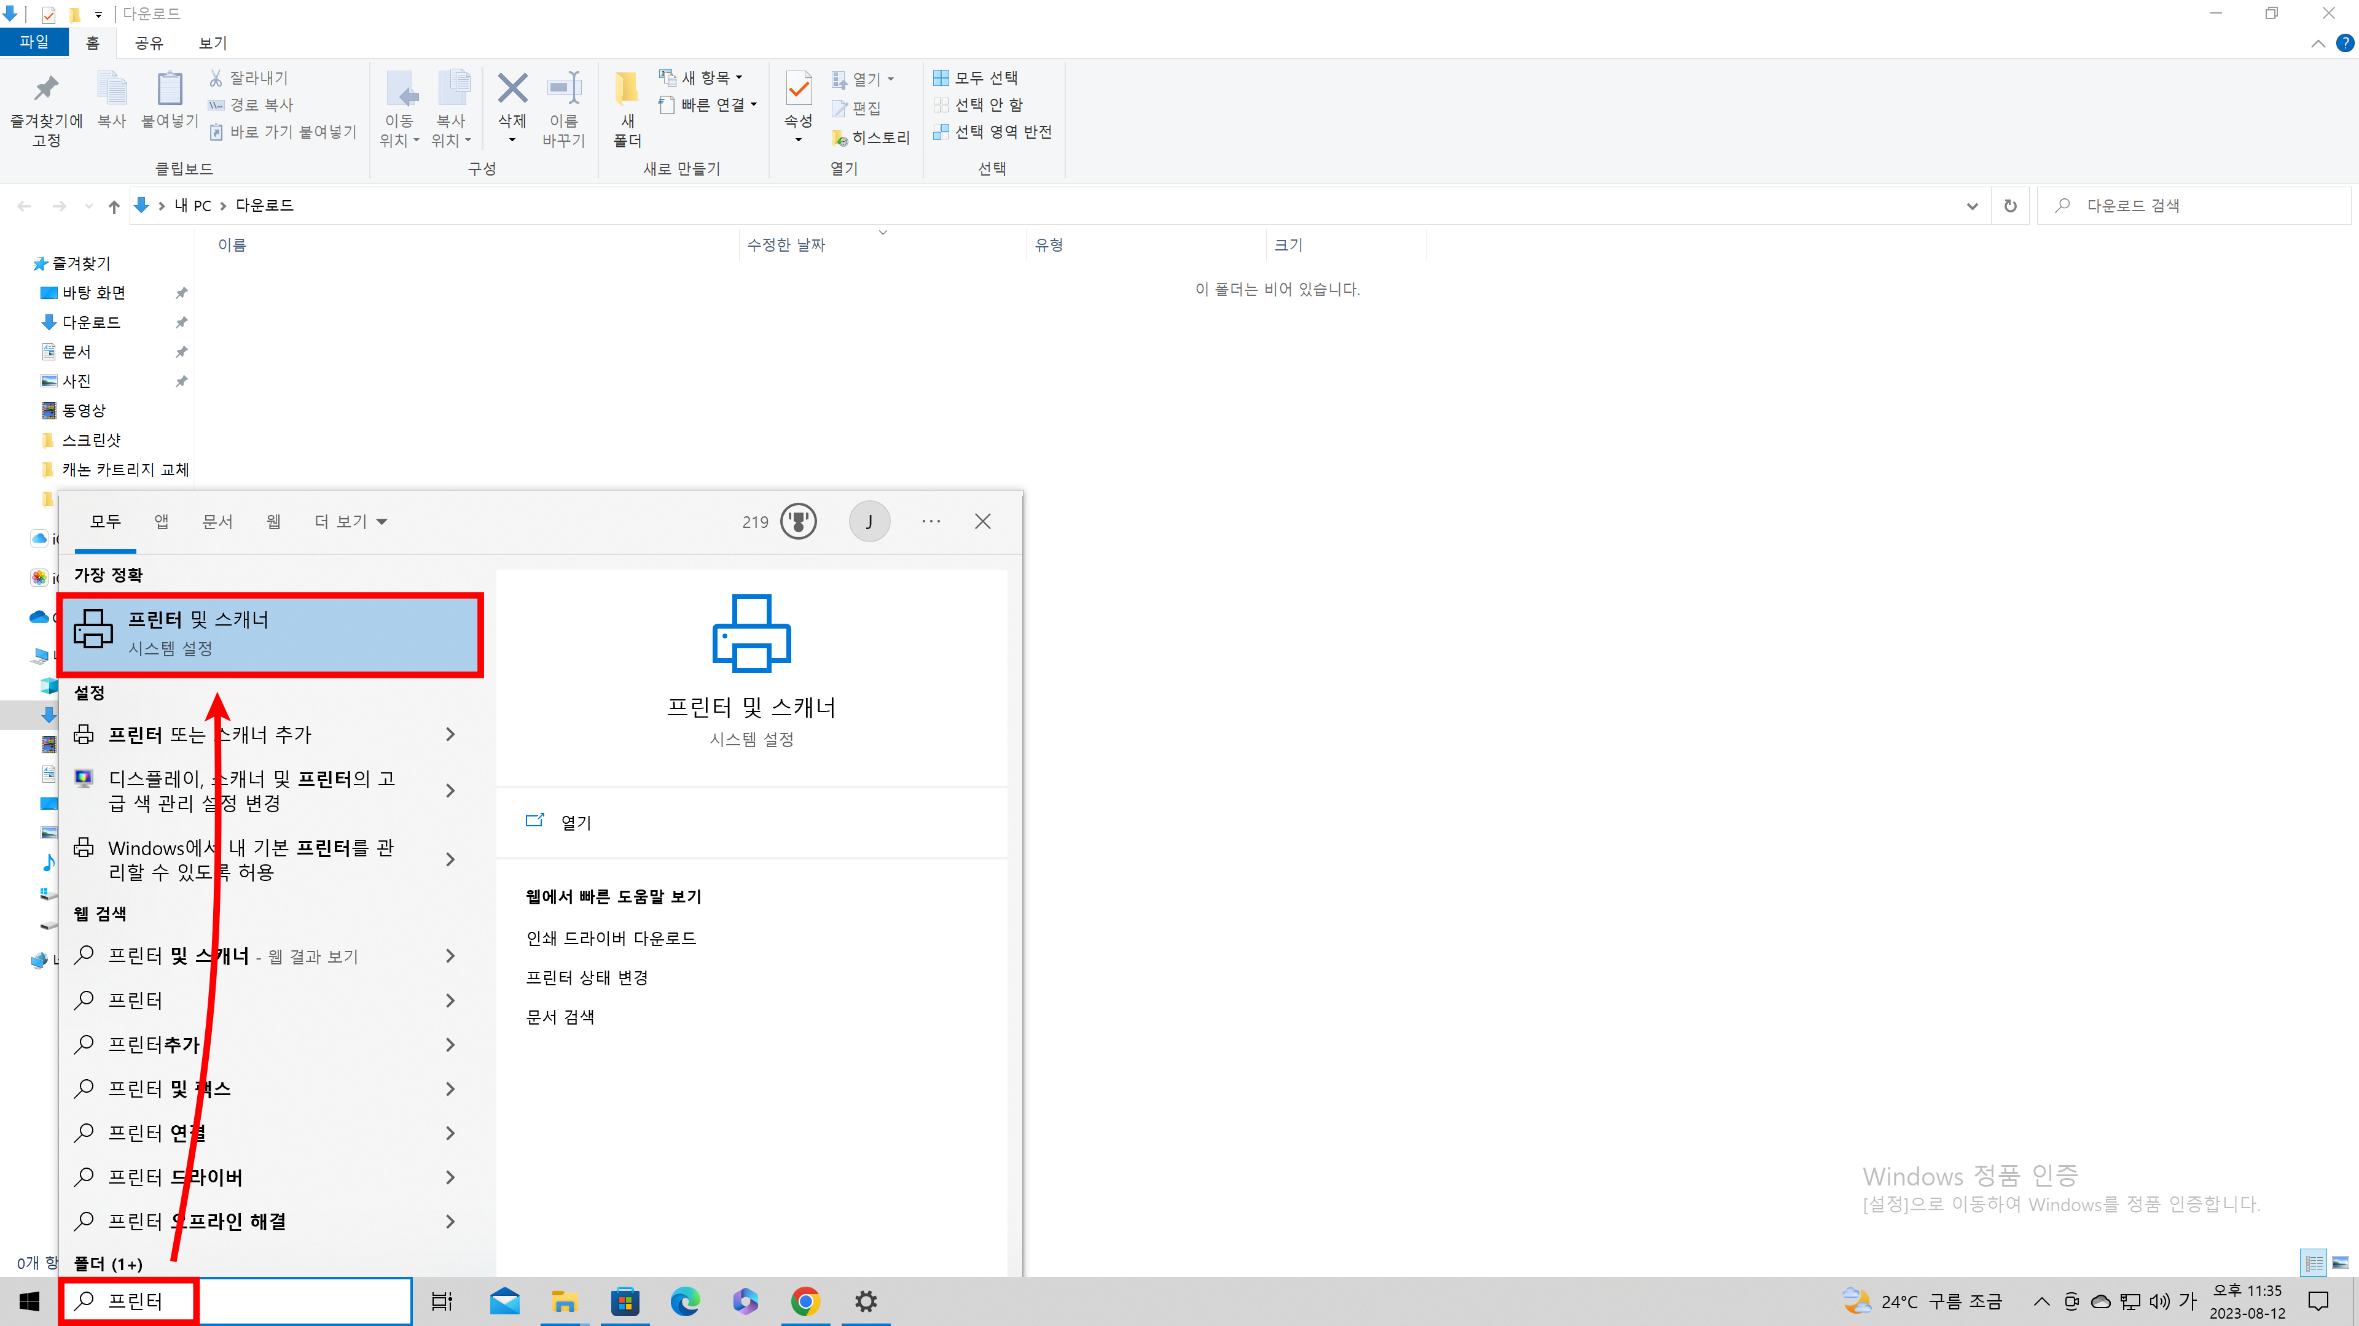Open Microsoft Edge from taskbar
The height and width of the screenshot is (1326, 2359).
685,1300
